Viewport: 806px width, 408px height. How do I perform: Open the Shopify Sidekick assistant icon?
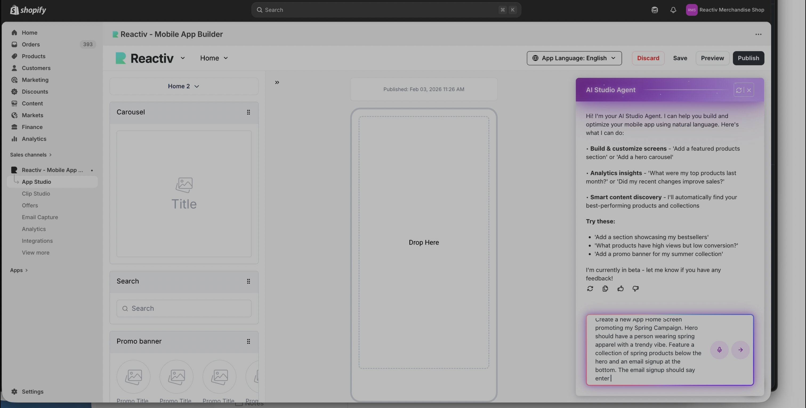tap(655, 10)
